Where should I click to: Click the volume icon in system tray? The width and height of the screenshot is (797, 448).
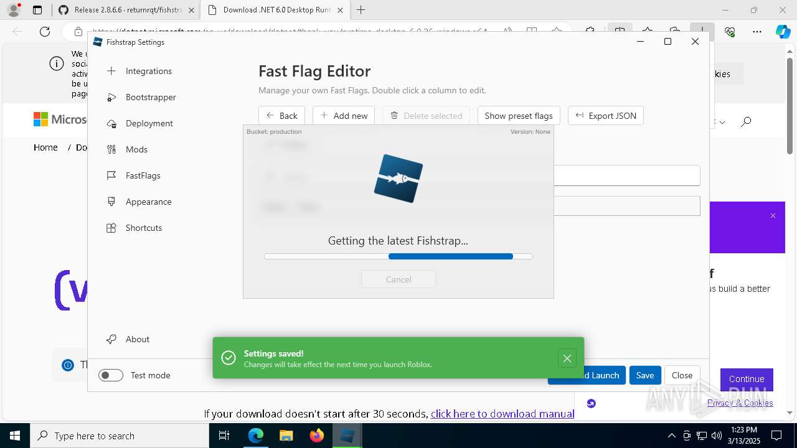click(x=716, y=436)
